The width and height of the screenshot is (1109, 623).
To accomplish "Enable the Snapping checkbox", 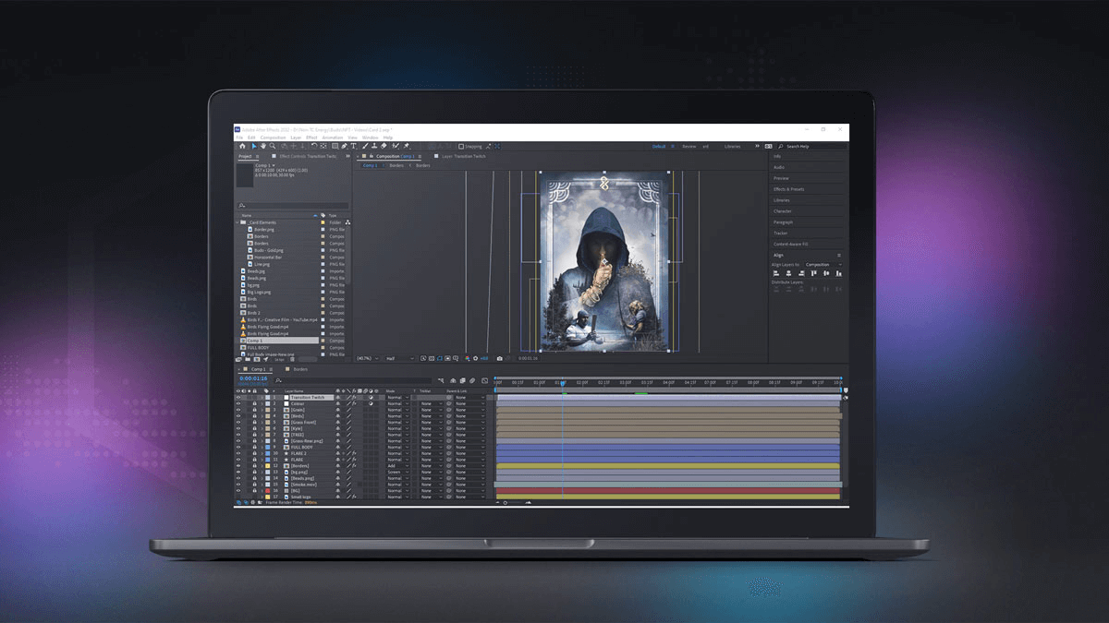I will tap(461, 146).
